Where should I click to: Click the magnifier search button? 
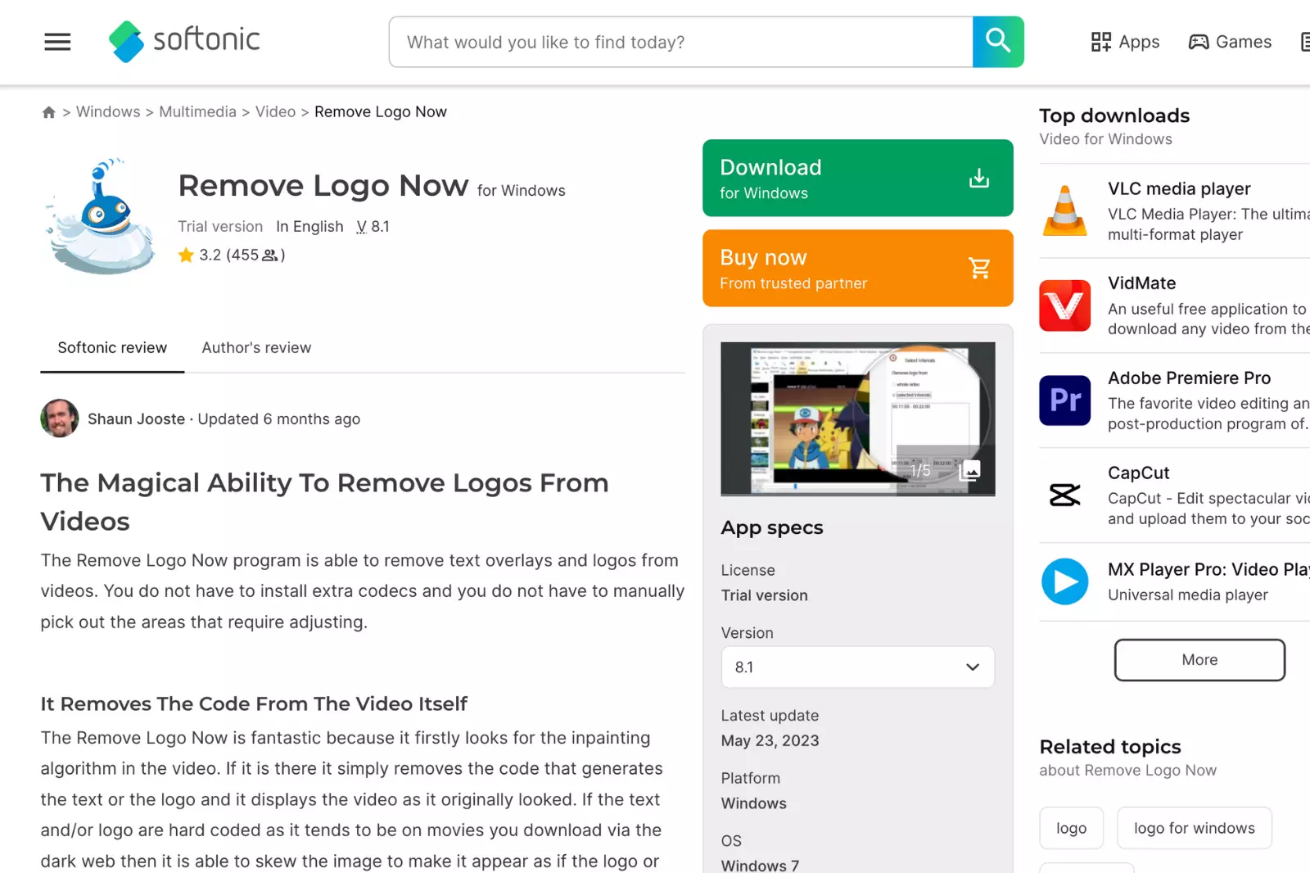click(x=998, y=42)
